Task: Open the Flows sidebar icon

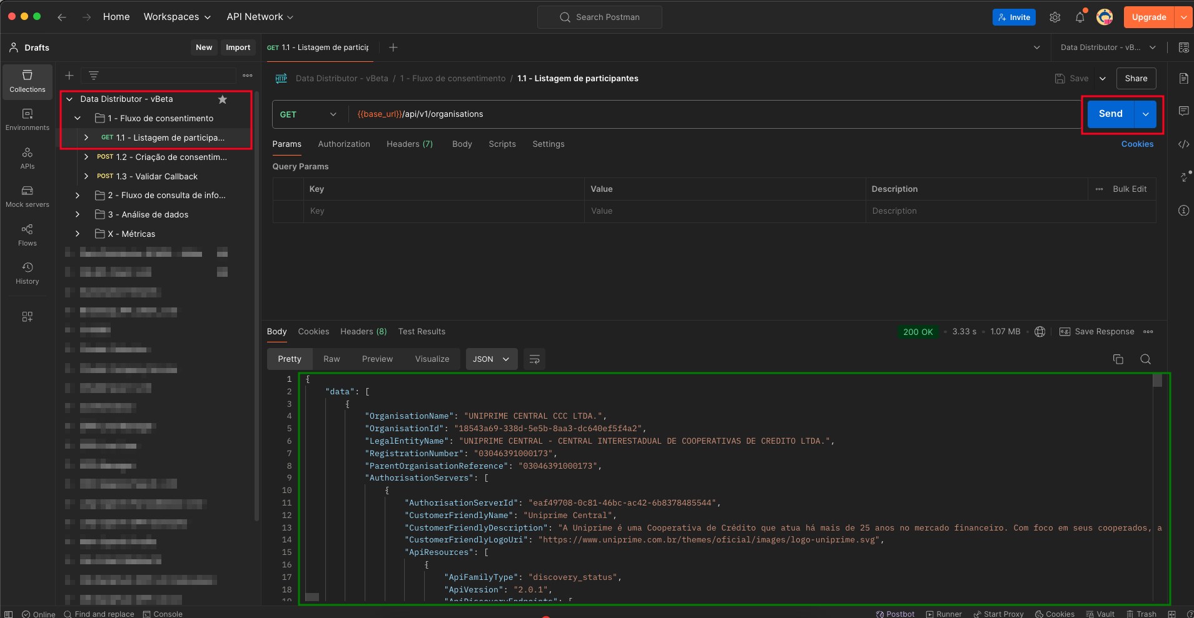Action: click(x=27, y=235)
